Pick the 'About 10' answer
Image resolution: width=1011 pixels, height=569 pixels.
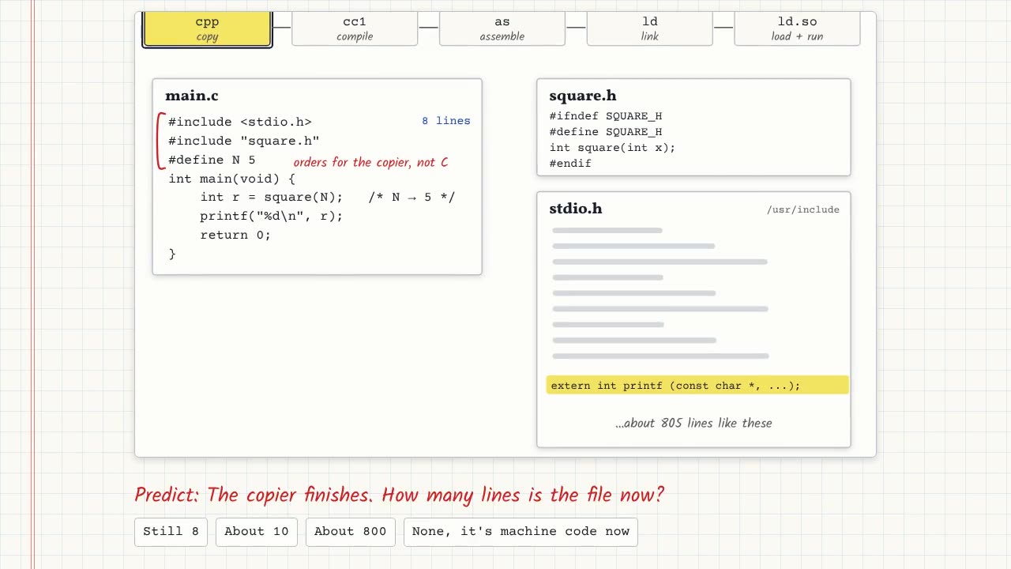257,532
